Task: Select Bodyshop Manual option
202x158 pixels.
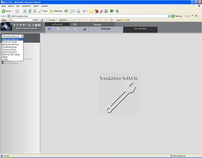Action: click(13, 44)
